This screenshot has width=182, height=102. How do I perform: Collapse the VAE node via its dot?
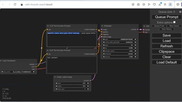[x=144, y=26]
